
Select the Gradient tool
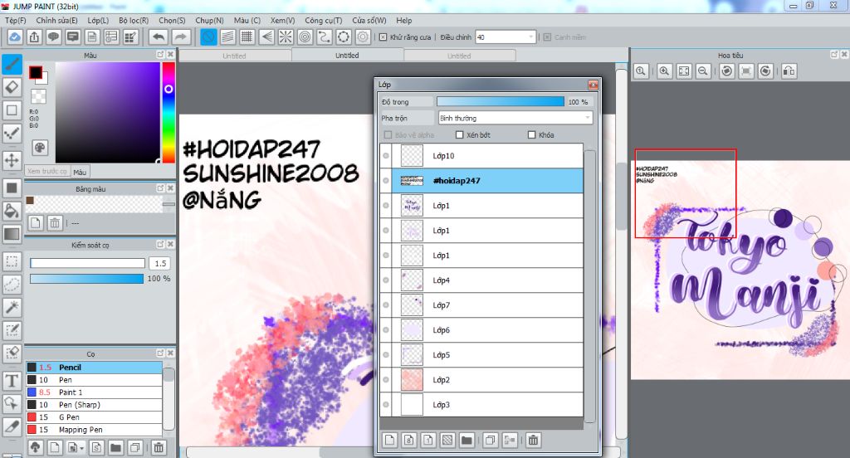(x=12, y=234)
